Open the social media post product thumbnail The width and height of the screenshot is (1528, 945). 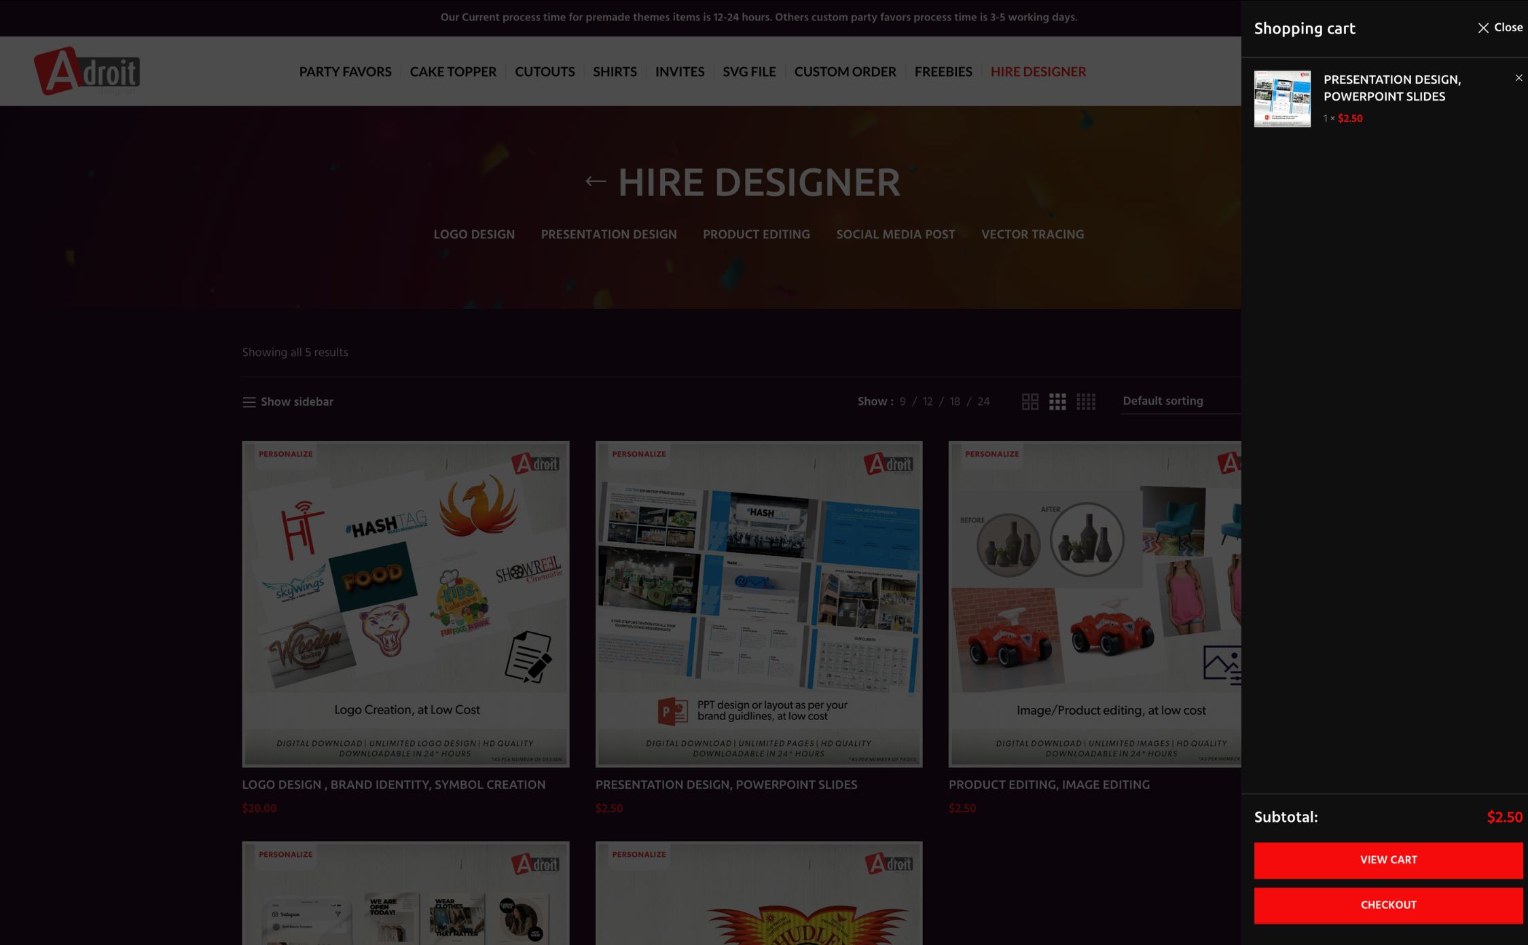(x=405, y=893)
